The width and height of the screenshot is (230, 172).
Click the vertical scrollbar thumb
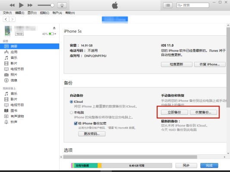[x=228, y=67]
